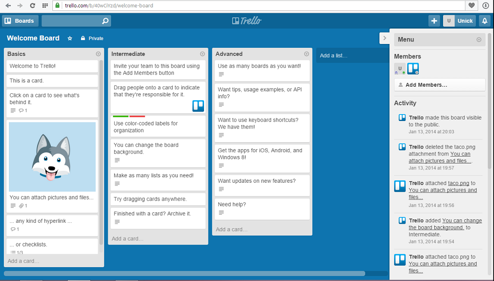Click 'Add a list…' field
Viewport: 494px width, 281px height.
pos(352,56)
